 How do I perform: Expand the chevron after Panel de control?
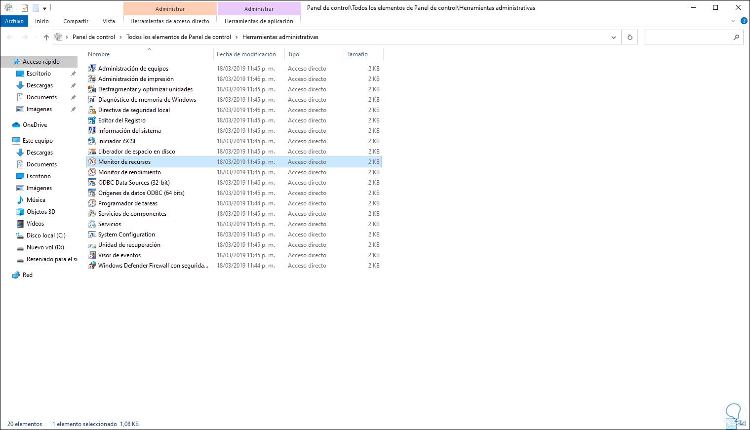click(x=120, y=37)
